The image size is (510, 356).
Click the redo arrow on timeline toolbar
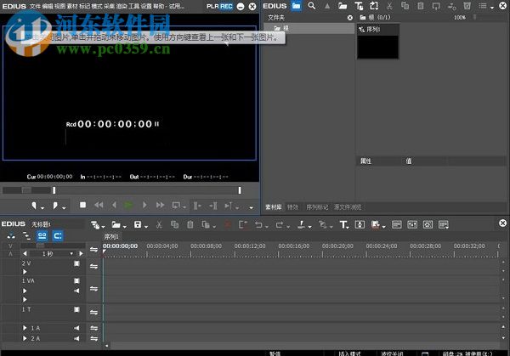click(x=280, y=224)
